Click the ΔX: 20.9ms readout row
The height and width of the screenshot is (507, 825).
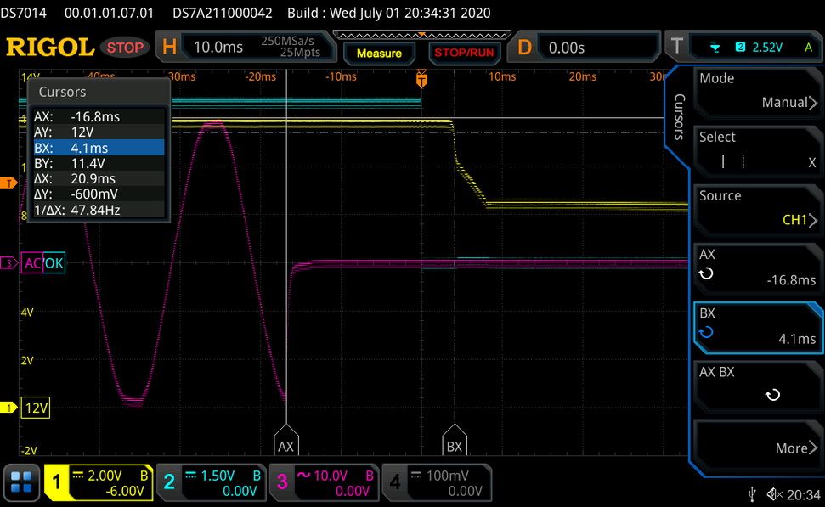pos(99,179)
